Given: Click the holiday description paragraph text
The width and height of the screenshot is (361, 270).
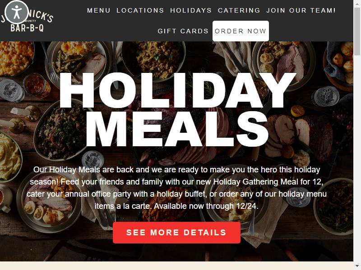Looking at the screenshot, I should click(176, 188).
